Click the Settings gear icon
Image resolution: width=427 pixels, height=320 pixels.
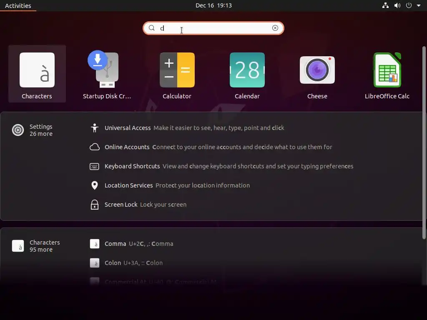pyautogui.click(x=18, y=130)
